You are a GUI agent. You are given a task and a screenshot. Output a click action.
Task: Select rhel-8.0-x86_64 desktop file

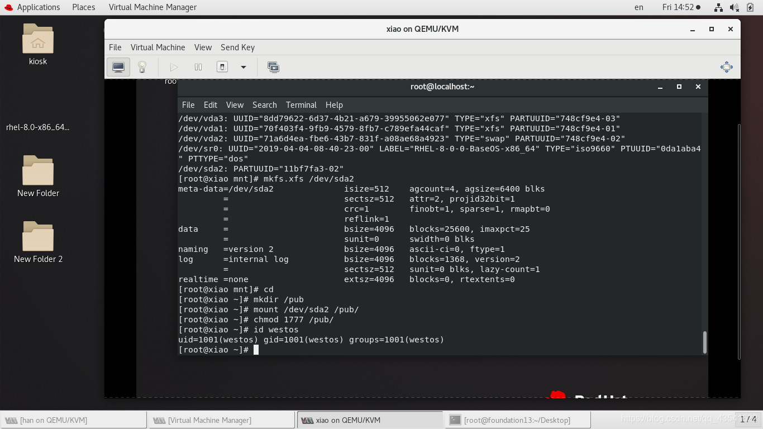pos(38,127)
